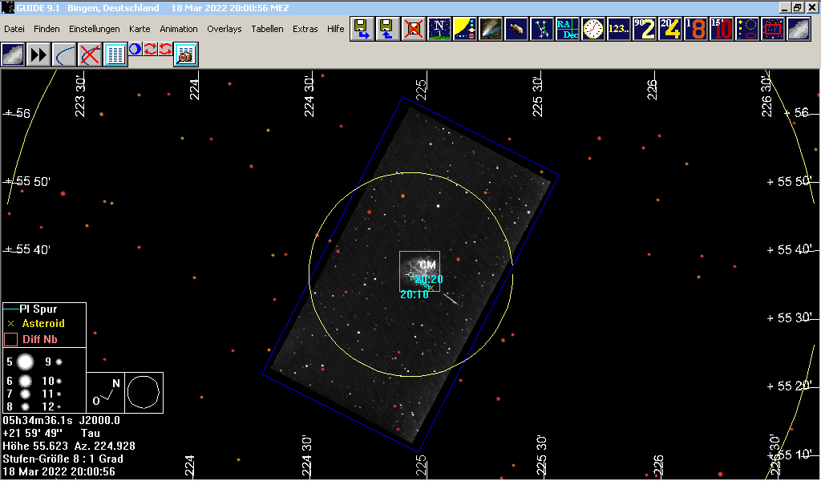Expand the Einstellungen menu
Viewport: 821px width, 481px height.
pos(94,29)
